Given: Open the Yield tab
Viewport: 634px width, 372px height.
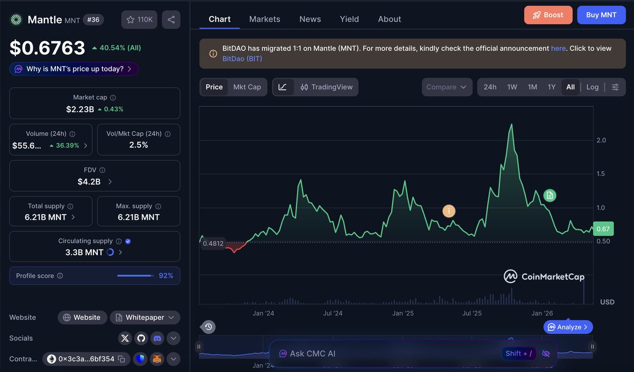Looking at the screenshot, I should click(349, 19).
